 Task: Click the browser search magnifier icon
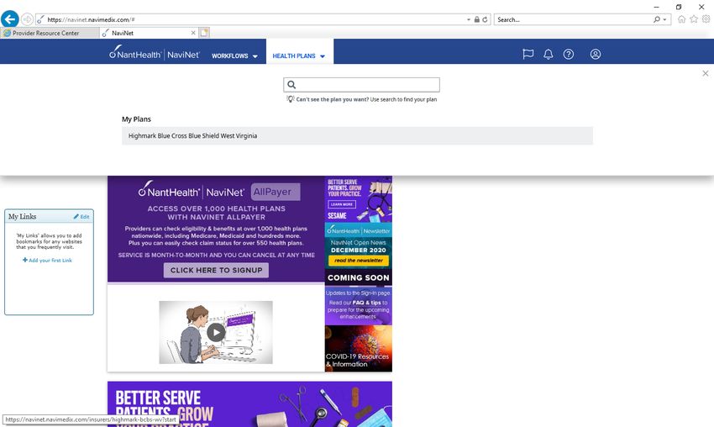[x=656, y=19]
